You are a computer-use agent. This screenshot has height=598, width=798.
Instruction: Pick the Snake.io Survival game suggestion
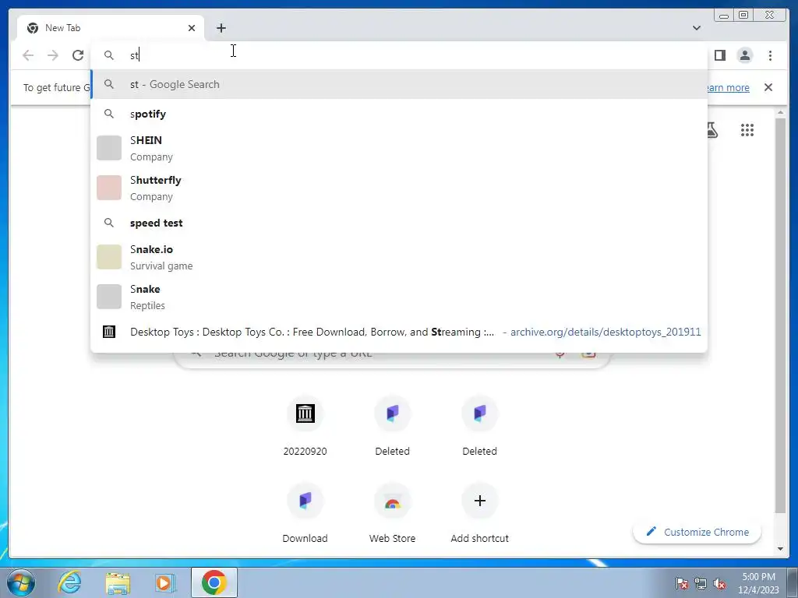399,257
